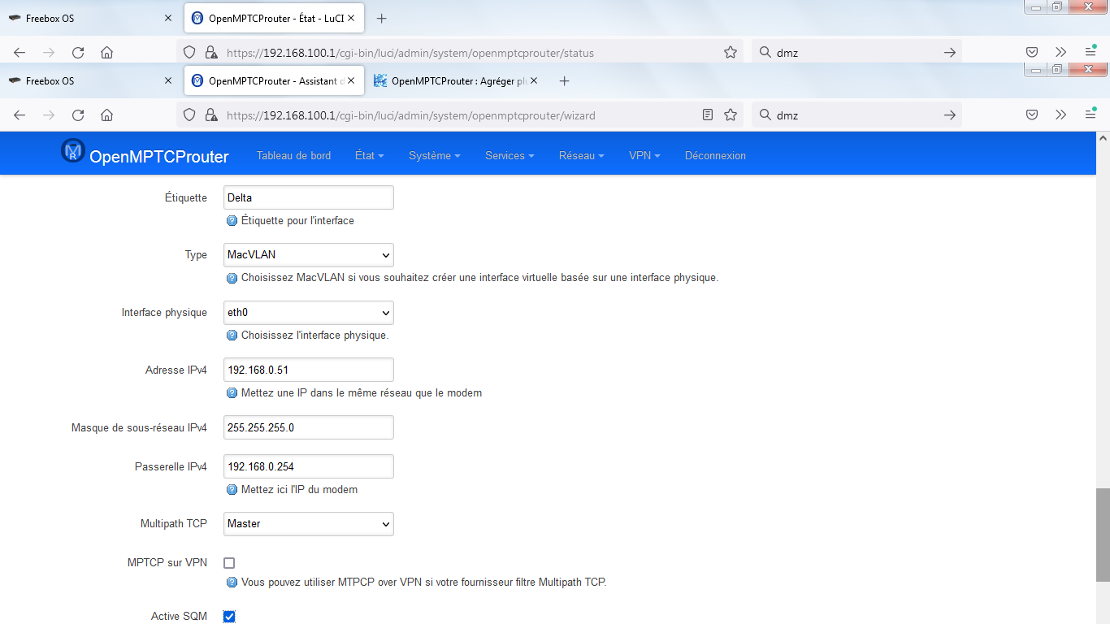Click the Déconnexion link to log out
The height and width of the screenshot is (624, 1110).
[x=715, y=156]
